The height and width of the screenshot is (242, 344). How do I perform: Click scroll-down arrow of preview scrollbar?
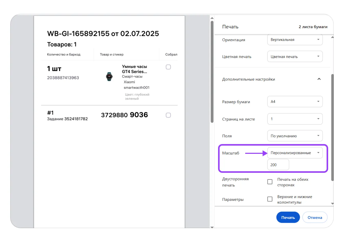[212, 227]
